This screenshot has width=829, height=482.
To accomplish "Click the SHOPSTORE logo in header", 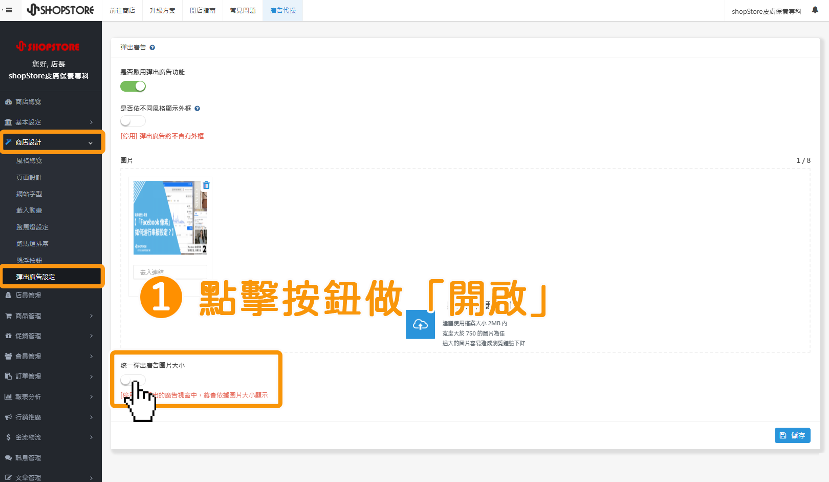I will click(x=61, y=10).
